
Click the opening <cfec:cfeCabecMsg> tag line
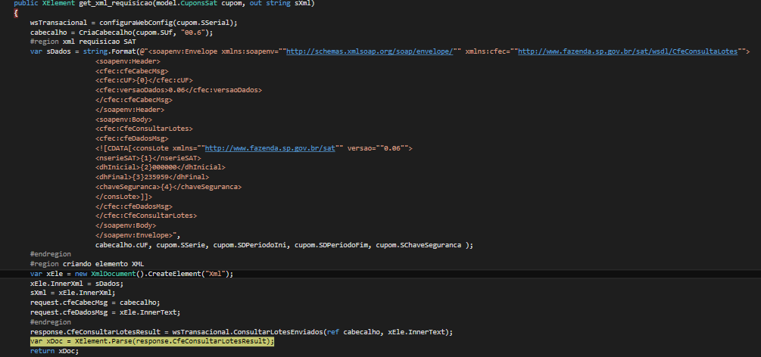pyautogui.click(x=132, y=71)
